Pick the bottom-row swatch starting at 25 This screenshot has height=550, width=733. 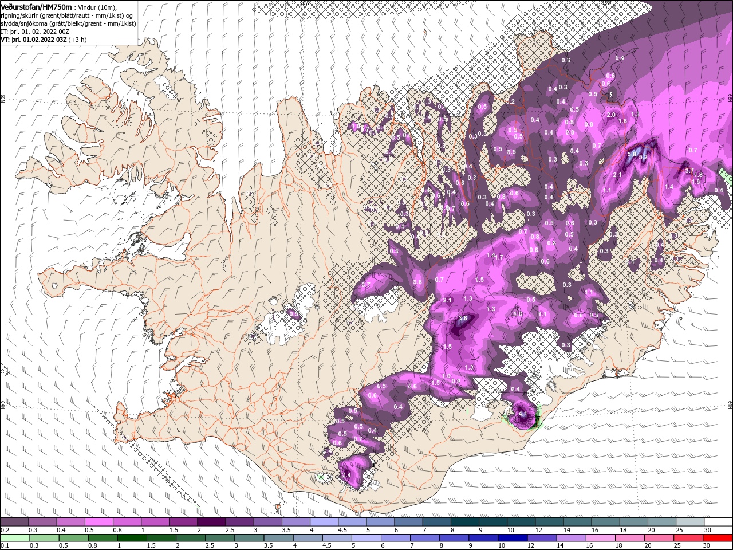[x=687, y=538]
